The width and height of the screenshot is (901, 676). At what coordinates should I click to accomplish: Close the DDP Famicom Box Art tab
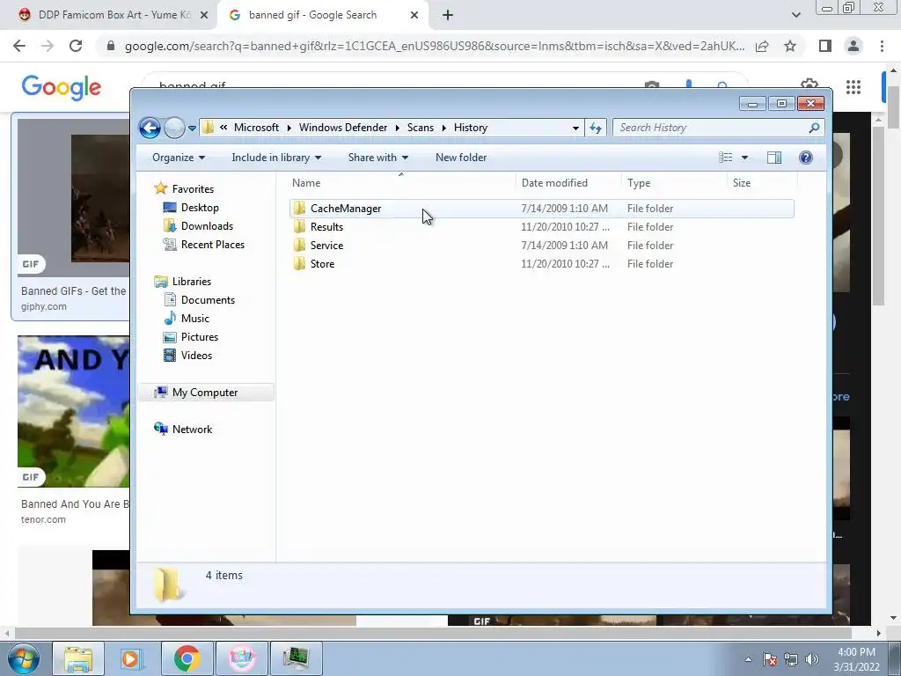click(x=204, y=15)
